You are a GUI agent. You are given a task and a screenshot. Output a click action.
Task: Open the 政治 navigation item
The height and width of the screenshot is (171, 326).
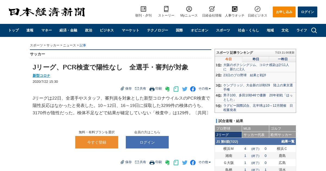click(89, 30)
